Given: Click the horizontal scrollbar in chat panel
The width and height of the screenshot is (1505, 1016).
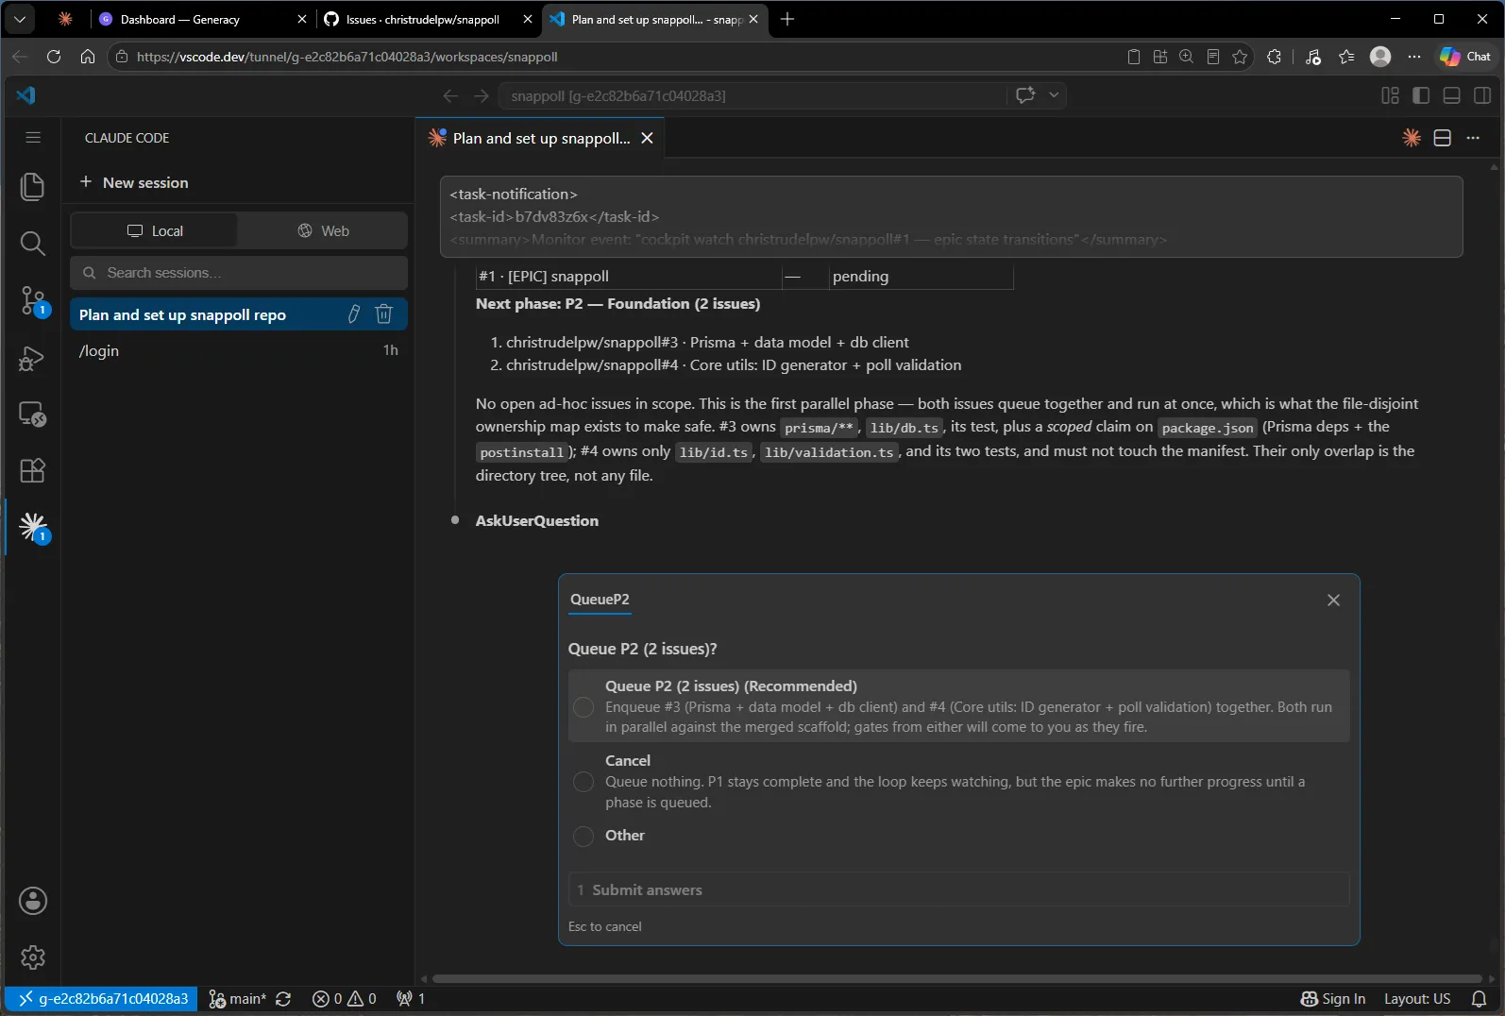Looking at the screenshot, I should pos(956,978).
